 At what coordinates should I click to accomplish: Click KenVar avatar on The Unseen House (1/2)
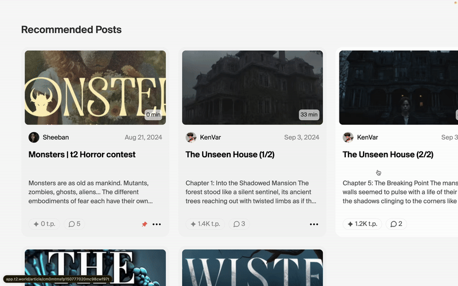click(x=191, y=137)
